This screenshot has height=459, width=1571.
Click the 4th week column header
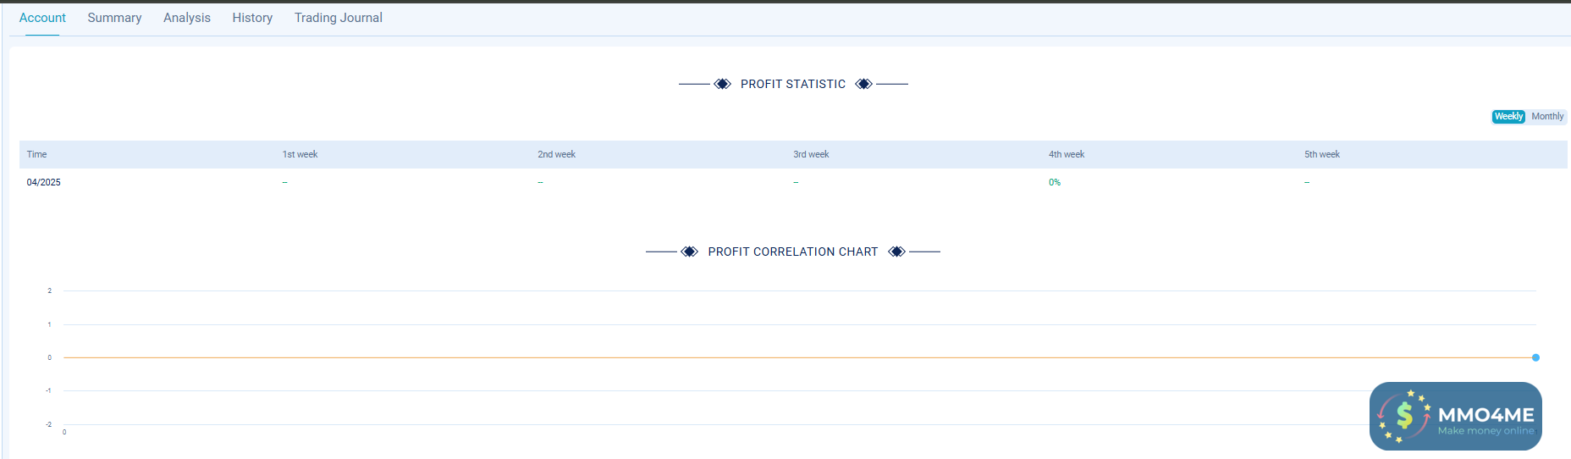tap(1067, 154)
